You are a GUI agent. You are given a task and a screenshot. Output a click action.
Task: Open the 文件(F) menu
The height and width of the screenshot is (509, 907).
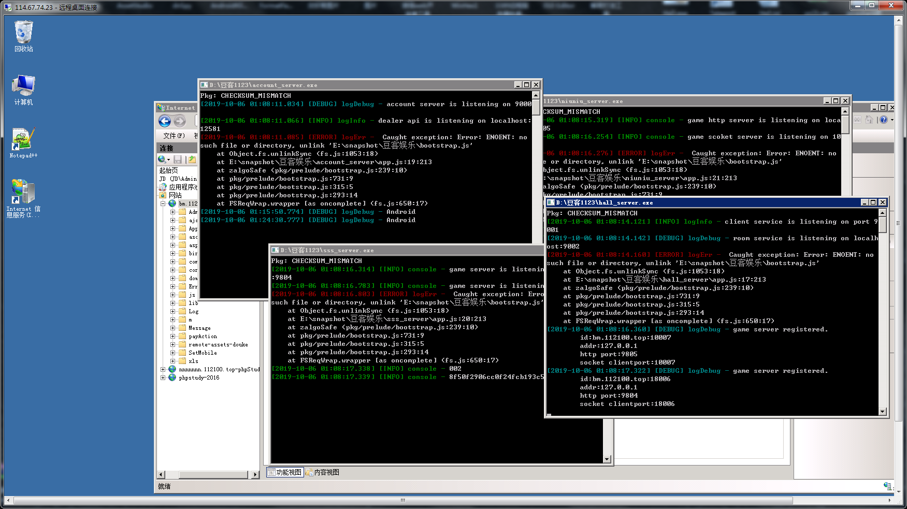174,136
